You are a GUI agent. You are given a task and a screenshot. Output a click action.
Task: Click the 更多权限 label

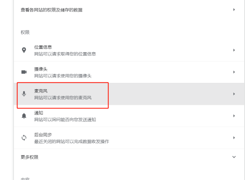click(x=30, y=157)
